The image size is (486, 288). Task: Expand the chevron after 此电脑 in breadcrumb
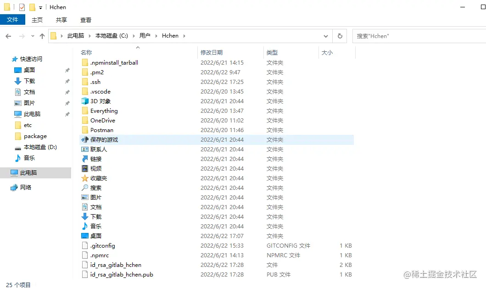(x=89, y=36)
